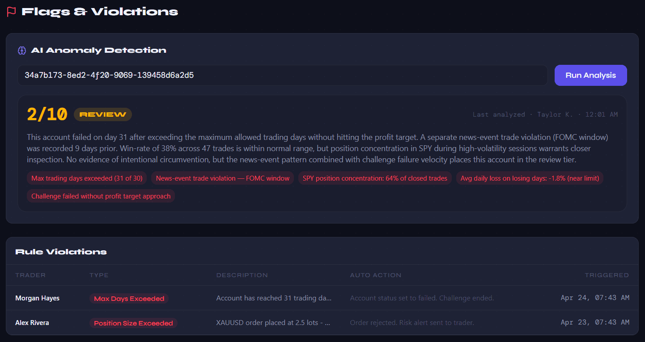Click the brain icon beside AI Anomaly Detection
The height and width of the screenshot is (342, 645).
[22, 51]
